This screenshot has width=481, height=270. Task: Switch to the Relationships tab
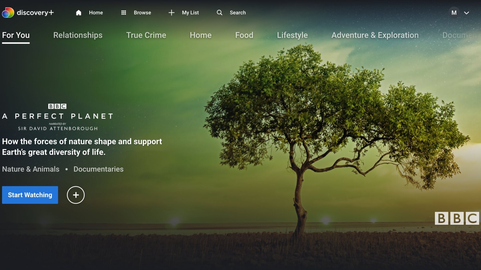(78, 35)
